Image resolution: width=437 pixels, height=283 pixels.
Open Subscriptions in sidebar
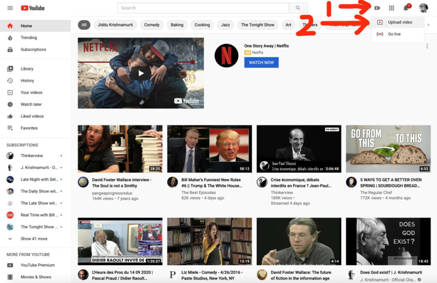pos(35,49)
